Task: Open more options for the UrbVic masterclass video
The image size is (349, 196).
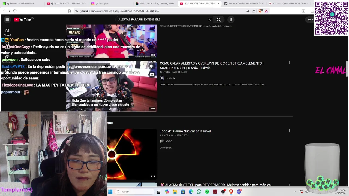Action: [290, 63]
